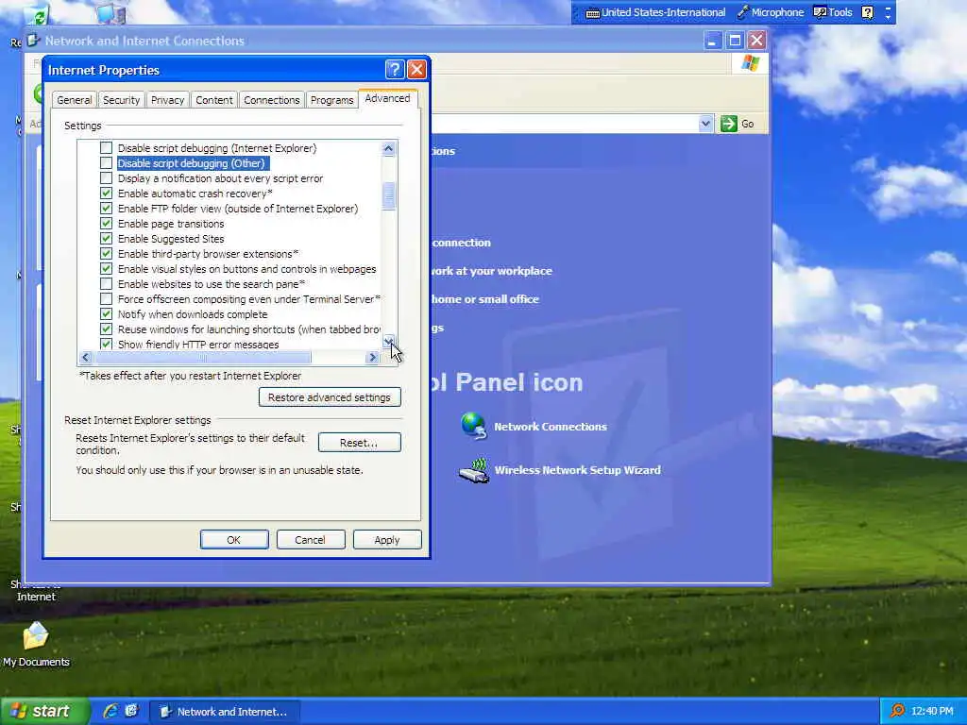
Task: Confirm with the OK button
Action: pos(234,539)
